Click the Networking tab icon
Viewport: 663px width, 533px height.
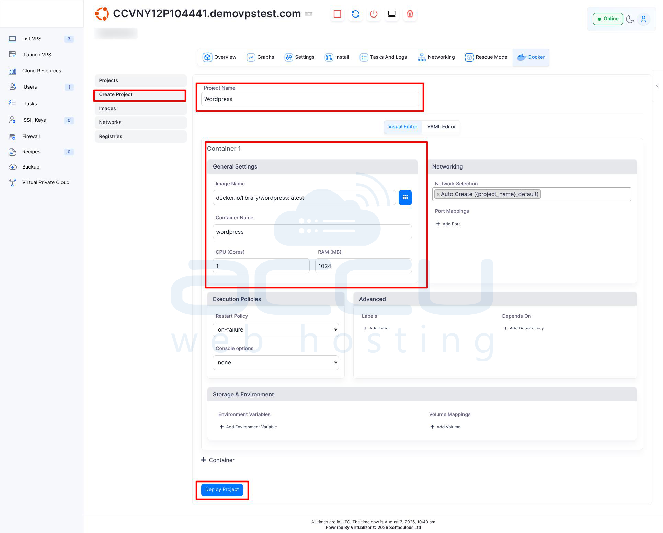pyautogui.click(x=421, y=57)
